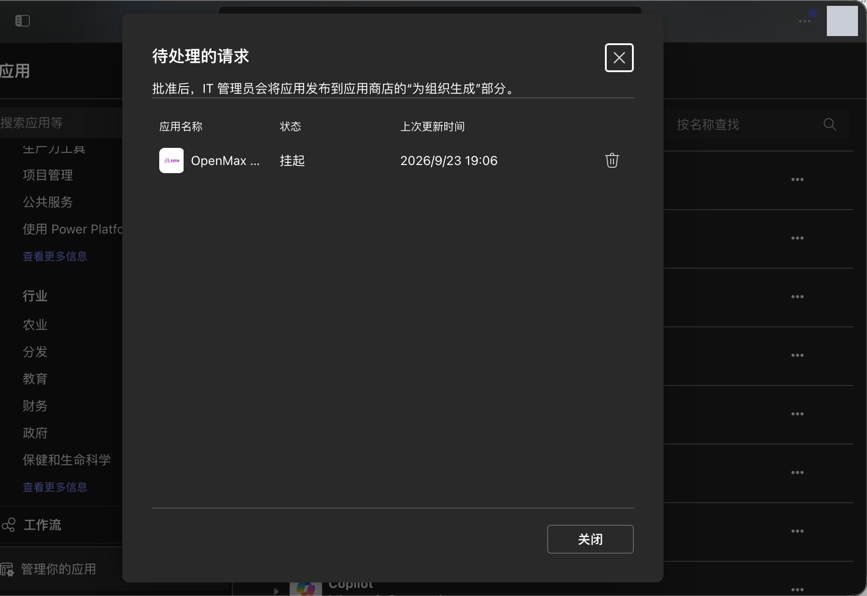Select 保健和生命科学 industry

(67, 460)
